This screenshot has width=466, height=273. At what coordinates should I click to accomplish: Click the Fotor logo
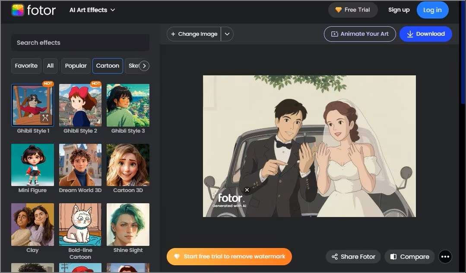33,10
